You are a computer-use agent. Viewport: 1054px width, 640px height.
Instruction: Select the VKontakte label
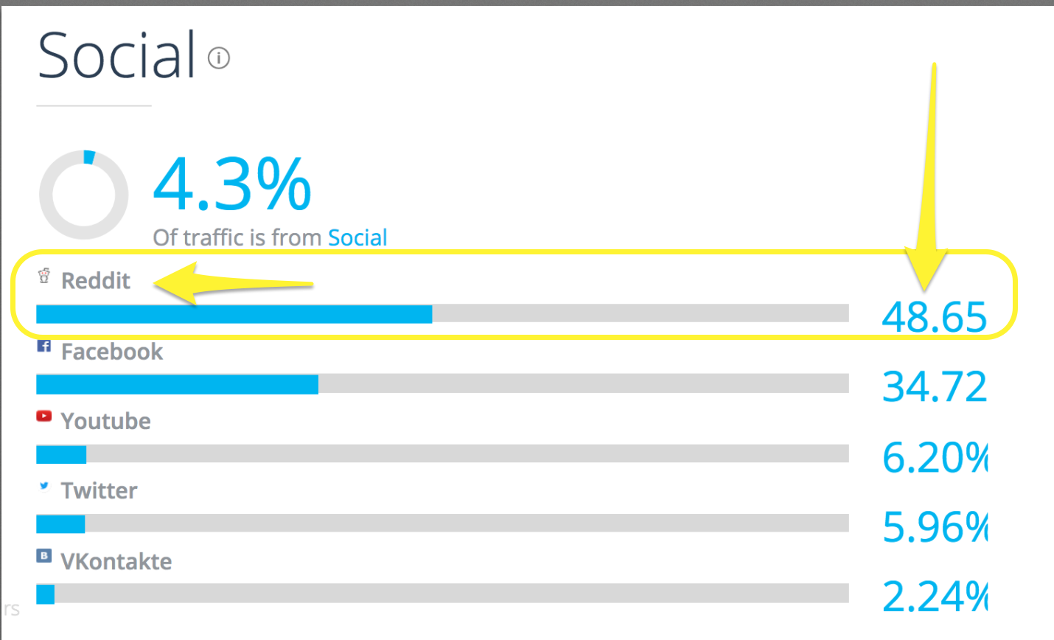tap(116, 562)
